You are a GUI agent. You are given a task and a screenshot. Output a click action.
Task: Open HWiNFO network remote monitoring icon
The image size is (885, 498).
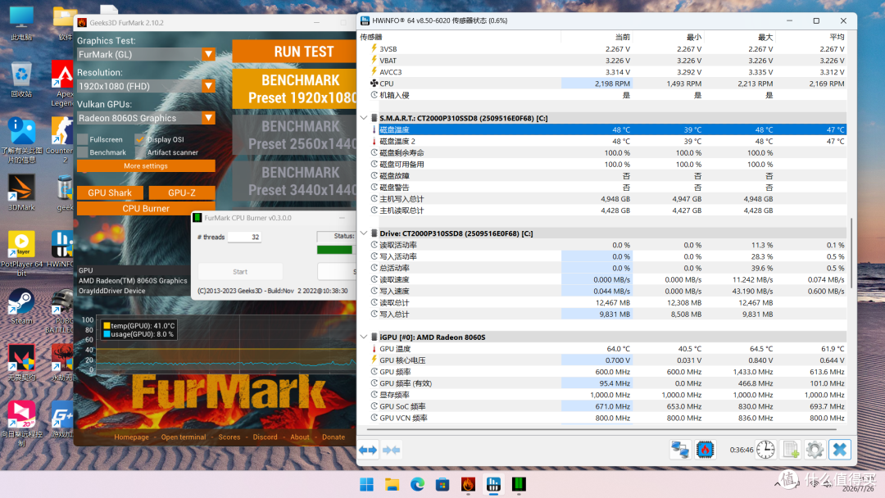tap(680, 450)
